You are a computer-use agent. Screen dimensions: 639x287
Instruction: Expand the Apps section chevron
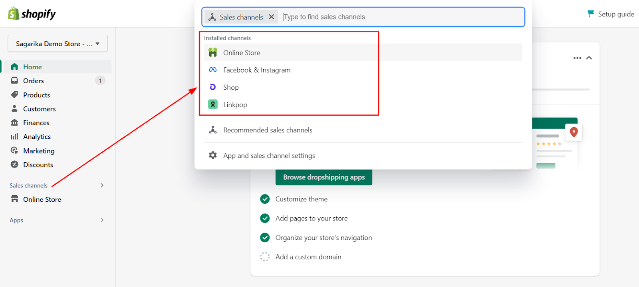(x=102, y=220)
